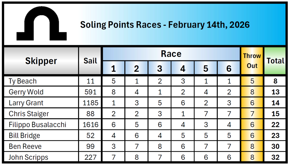
Task: Select the Race 4 column header
Action: click(x=183, y=68)
